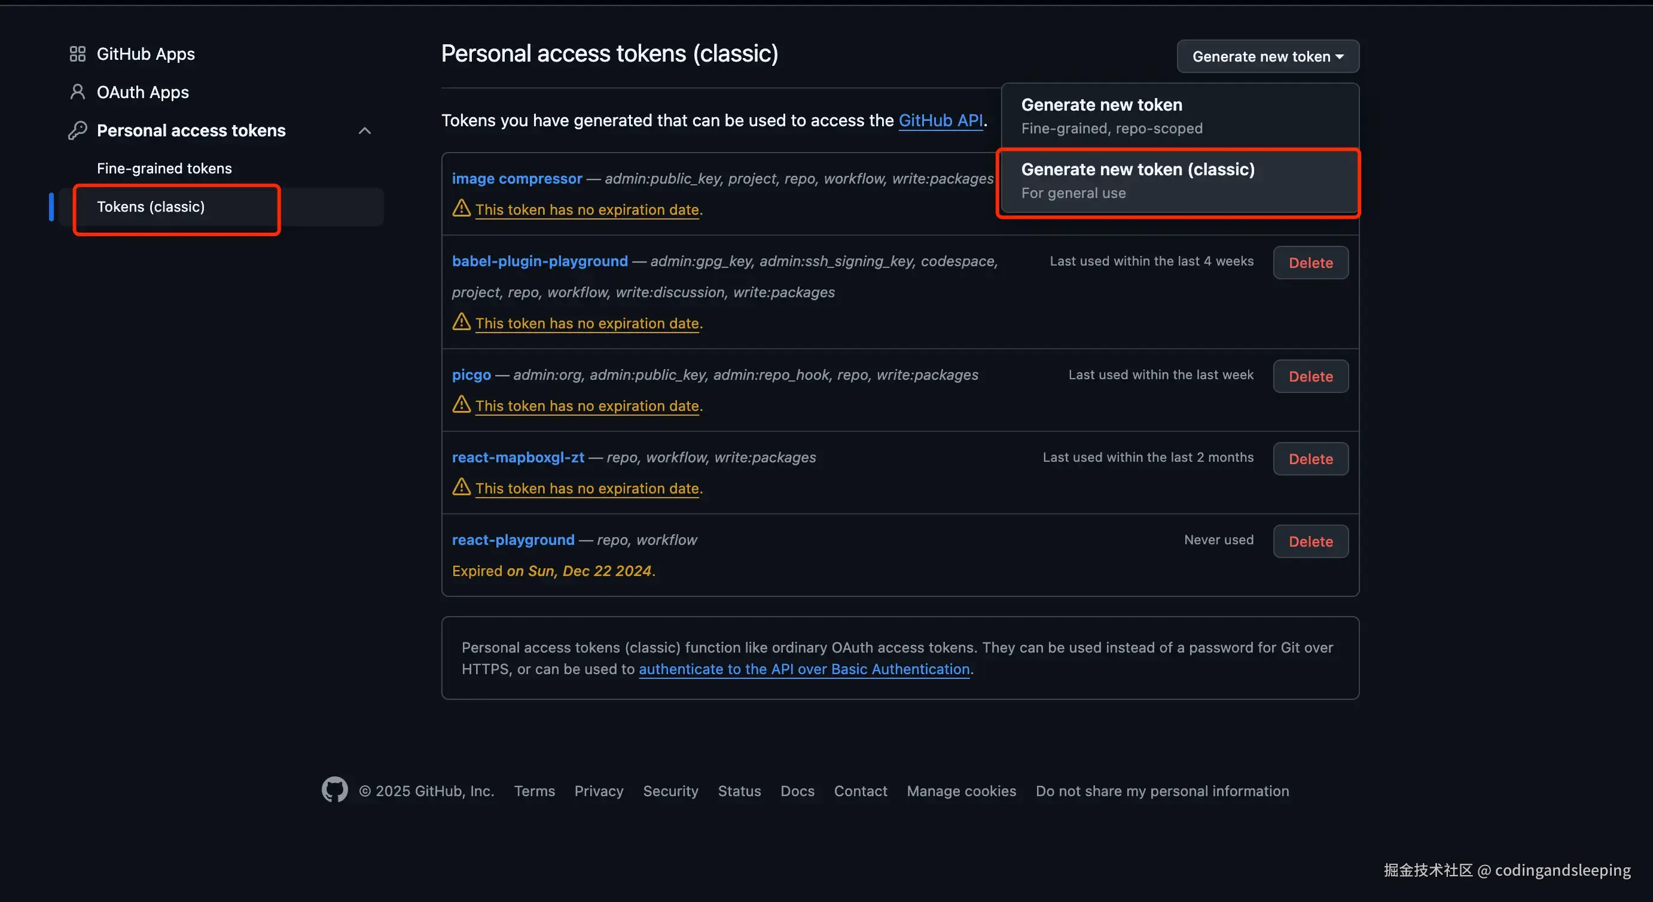This screenshot has height=902, width=1653.
Task: Delete the react-mapboxgl-zt token
Action: coord(1311,459)
